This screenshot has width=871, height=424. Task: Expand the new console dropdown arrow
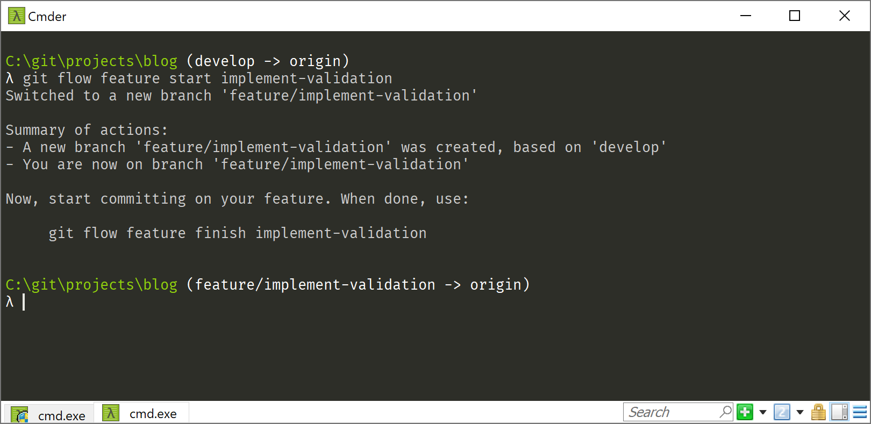[x=762, y=412]
